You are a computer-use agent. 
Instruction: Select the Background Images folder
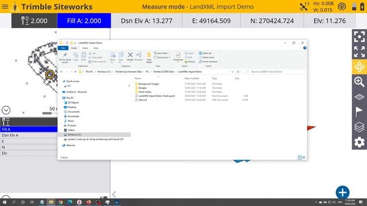point(149,84)
